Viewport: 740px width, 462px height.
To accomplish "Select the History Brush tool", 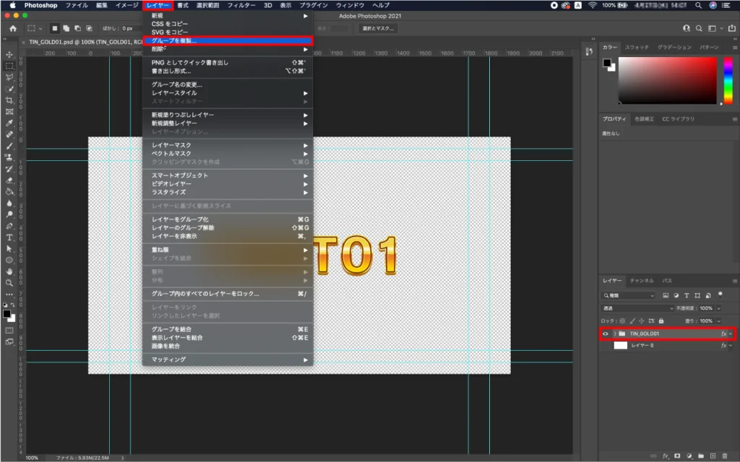I will coord(9,169).
